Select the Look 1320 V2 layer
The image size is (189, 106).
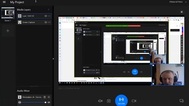34,16
